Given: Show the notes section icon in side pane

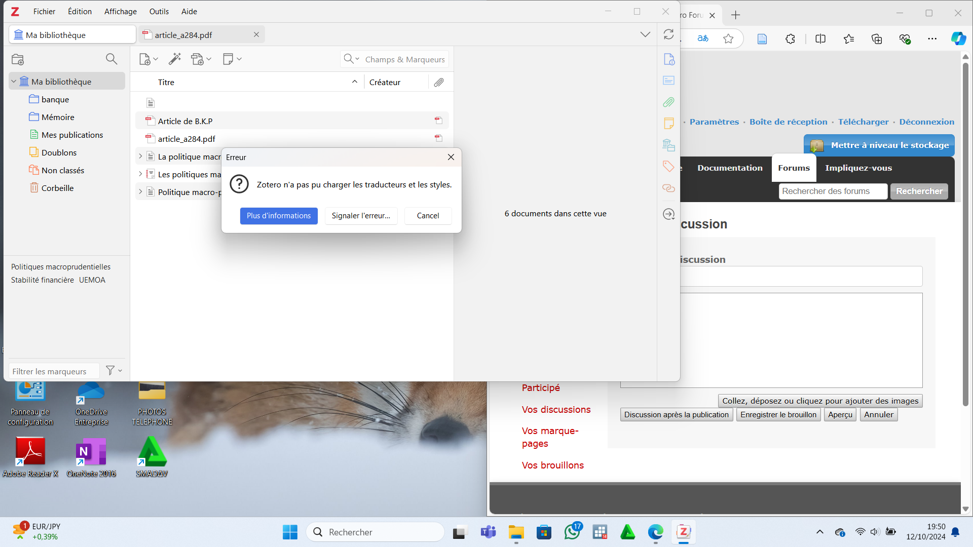Looking at the screenshot, I should tap(669, 123).
